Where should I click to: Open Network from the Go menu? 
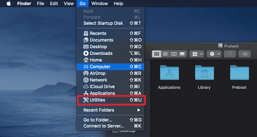pyautogui.click(x=111, y=80)
